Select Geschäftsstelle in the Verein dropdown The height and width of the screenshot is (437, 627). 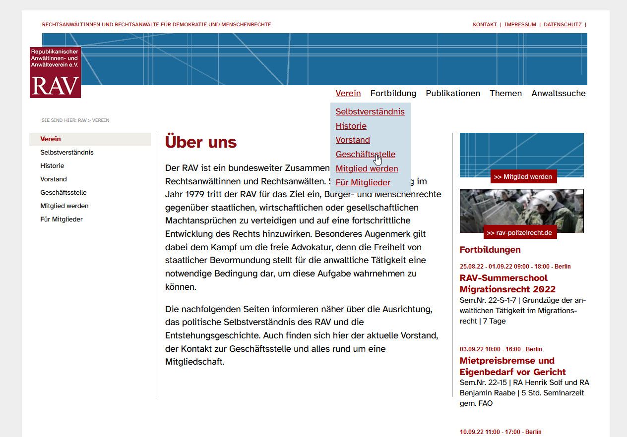tap(365, 154)
